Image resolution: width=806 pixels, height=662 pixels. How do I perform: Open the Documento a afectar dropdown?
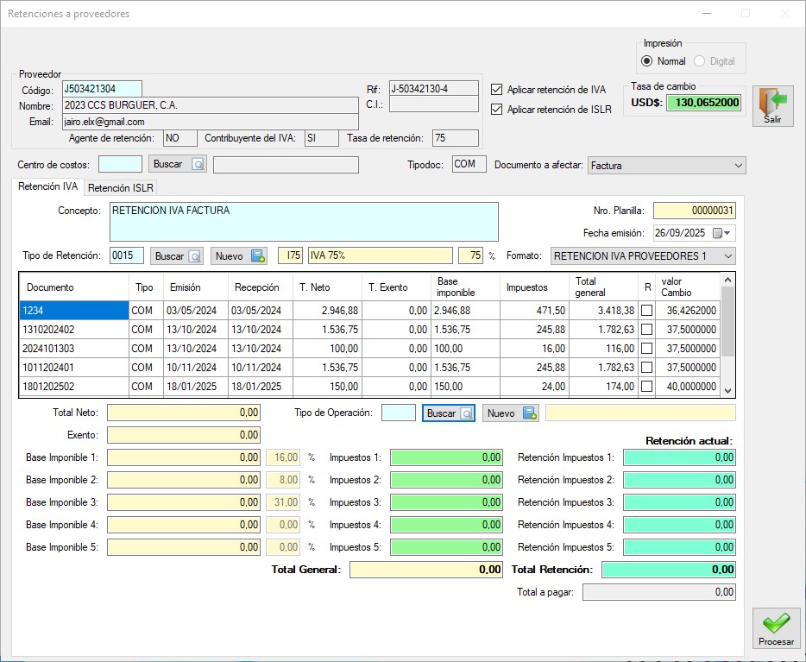click(737, 165)
